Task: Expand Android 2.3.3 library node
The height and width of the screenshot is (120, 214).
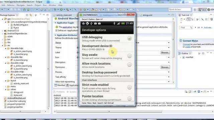Action: pos(2,31)
